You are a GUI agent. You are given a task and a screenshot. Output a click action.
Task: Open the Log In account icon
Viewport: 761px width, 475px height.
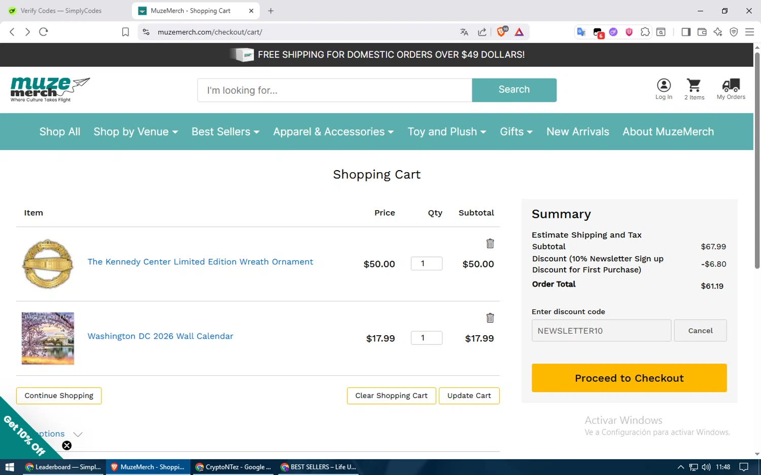[x=664, y=89]
